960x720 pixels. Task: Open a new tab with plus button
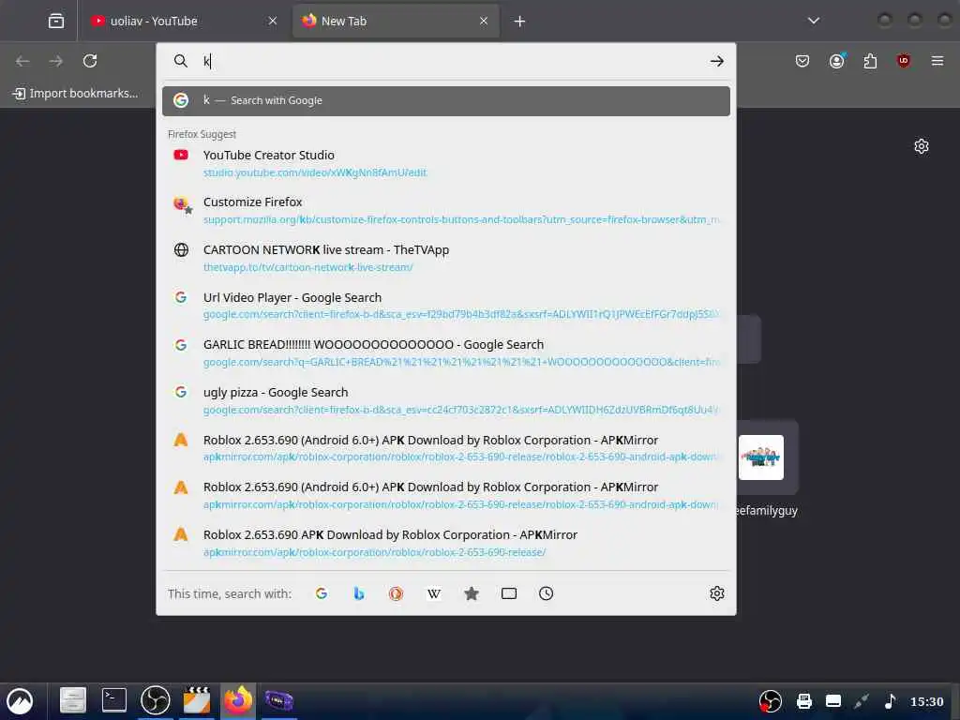(x=519, y=22)
